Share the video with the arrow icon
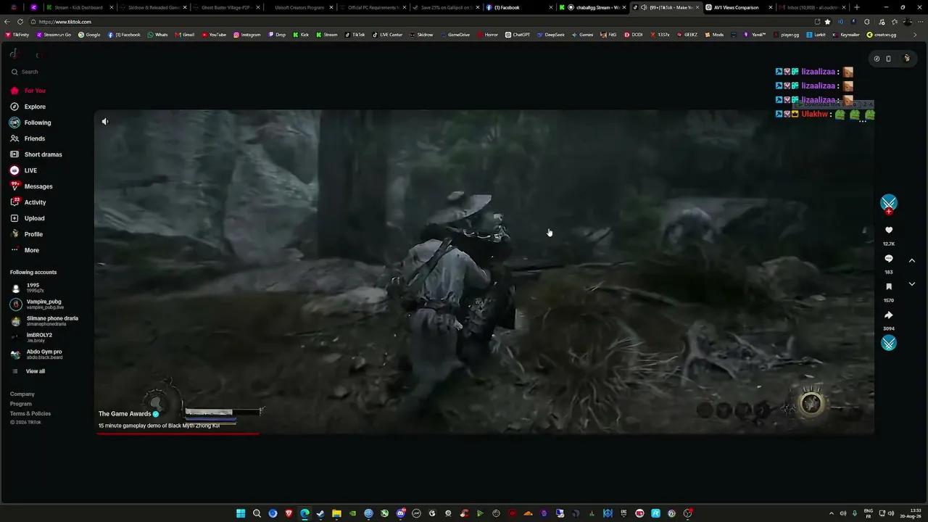928x522 pixels. tap(889, 315)
